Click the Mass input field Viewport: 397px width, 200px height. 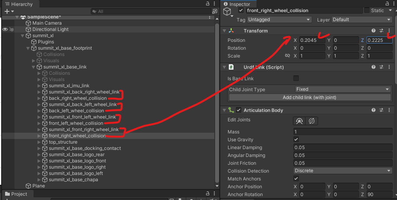(x=343, y=132)
